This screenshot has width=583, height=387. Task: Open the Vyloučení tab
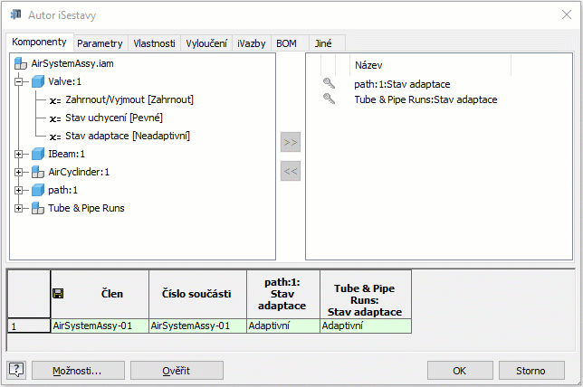(x=206, y=43)
